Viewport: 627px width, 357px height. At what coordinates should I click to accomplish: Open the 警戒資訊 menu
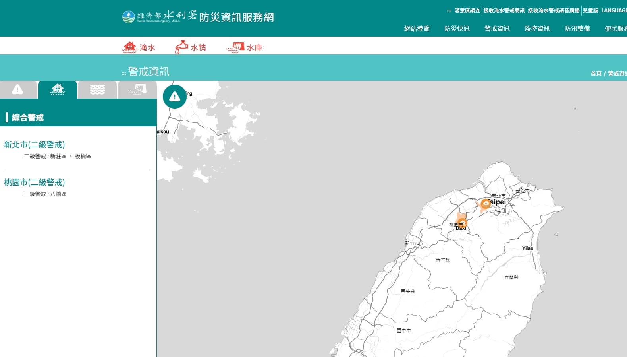point(497,29)
